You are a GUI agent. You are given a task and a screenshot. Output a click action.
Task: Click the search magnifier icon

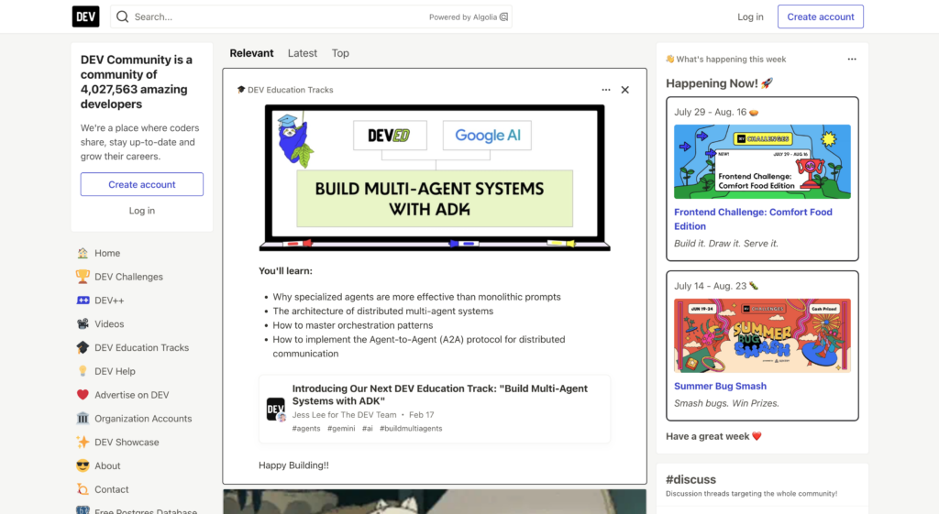(x=122, y=16)
